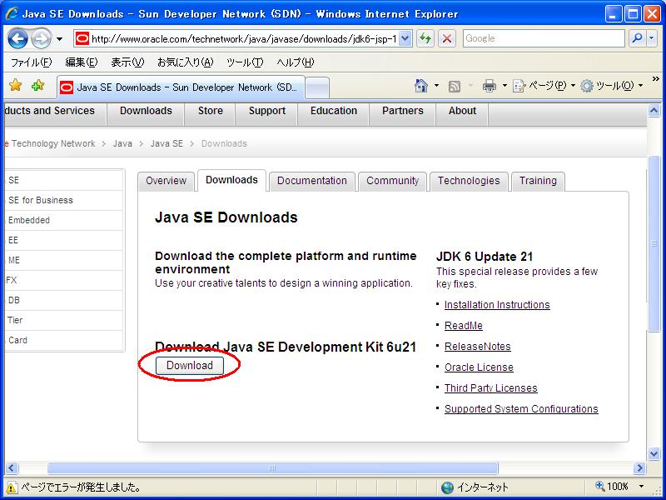
Task: Open a new blank browser tab
Action: (317, 88)
